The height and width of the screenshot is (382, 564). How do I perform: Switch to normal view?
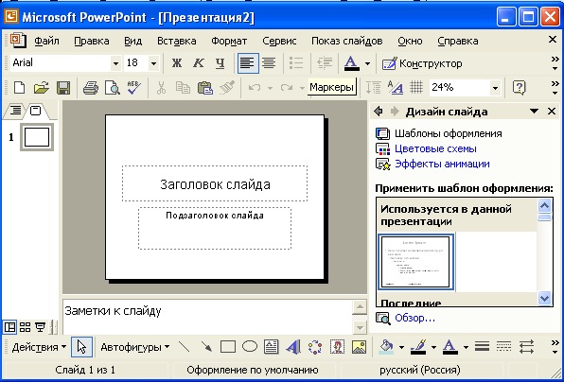[x=9, y=327]
